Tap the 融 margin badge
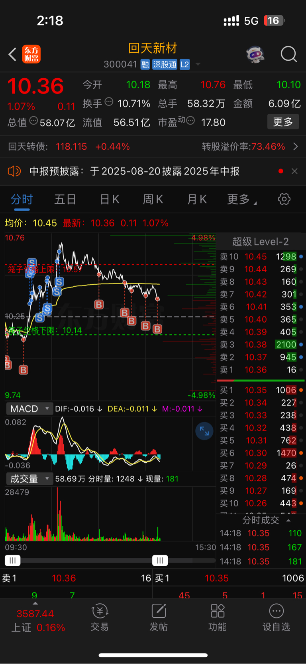This screenshot has height=664, width=306. click(x=145, y=65)
